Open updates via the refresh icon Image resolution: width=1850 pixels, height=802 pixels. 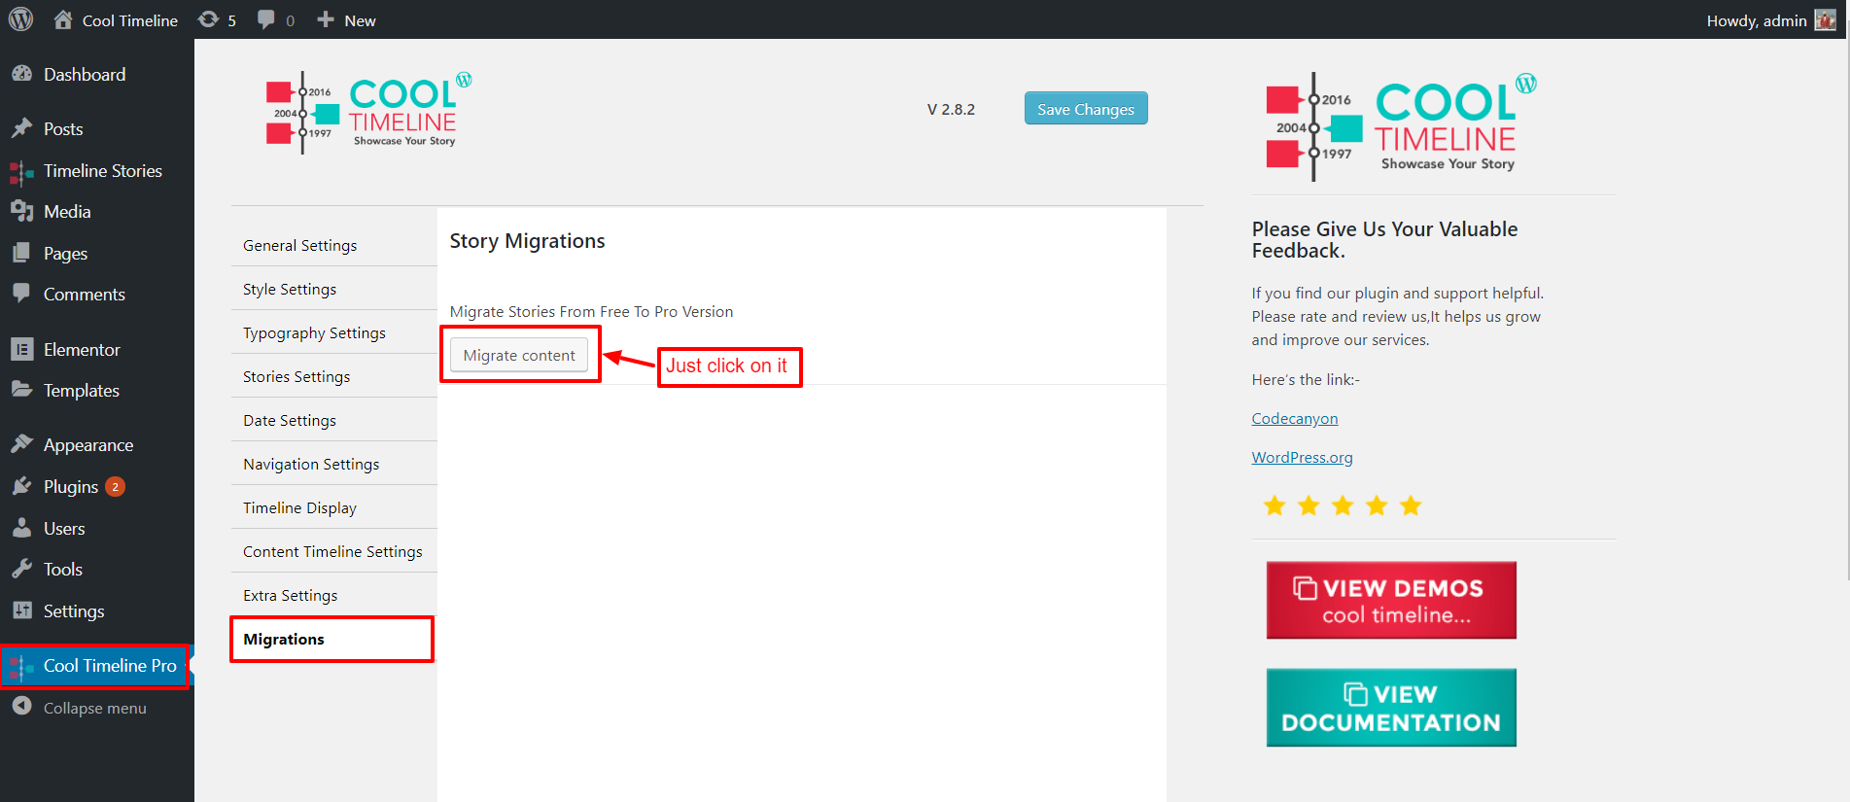(x=208, y=19)
